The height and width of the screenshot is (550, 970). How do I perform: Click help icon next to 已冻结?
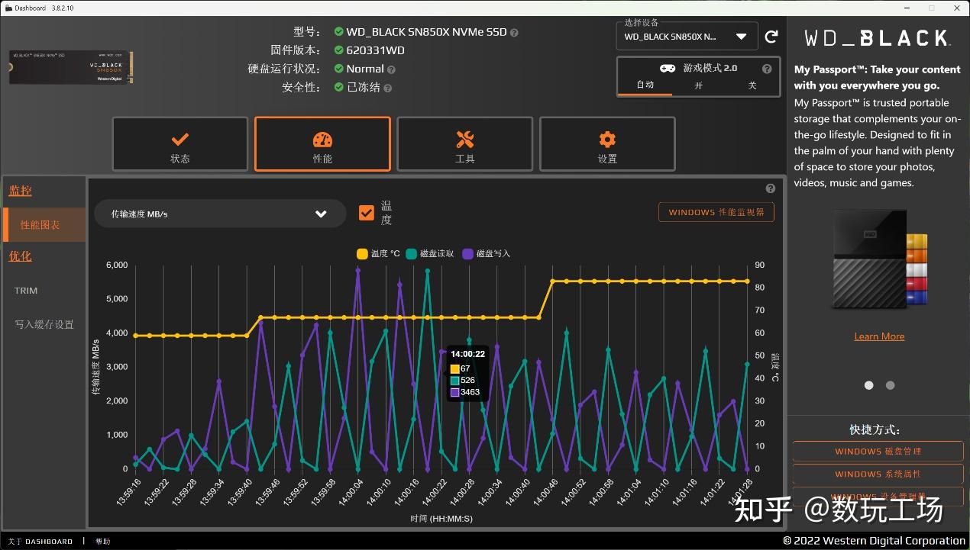[387, 88]
